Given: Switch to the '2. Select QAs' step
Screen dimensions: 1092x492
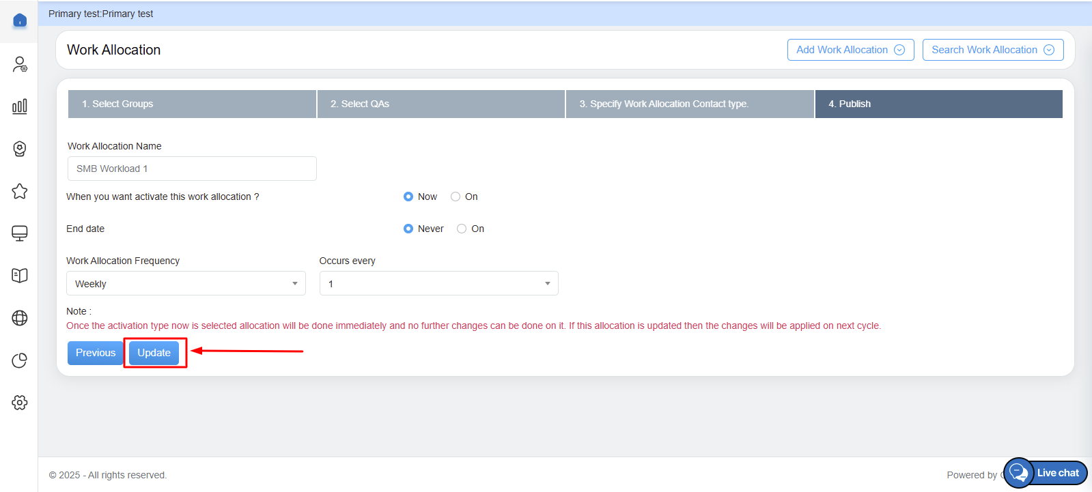Looking at the screenshot, I should (440, 104).
